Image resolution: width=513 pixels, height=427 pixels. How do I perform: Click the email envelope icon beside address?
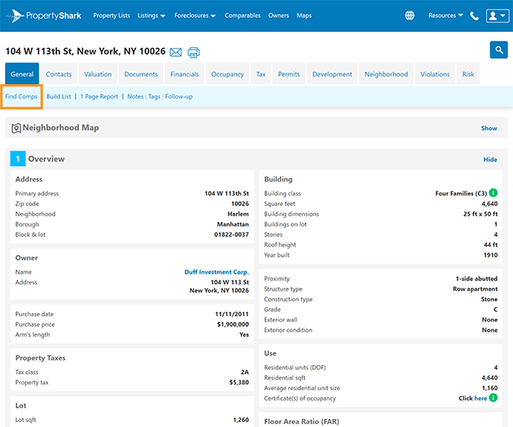pos(175,52)
